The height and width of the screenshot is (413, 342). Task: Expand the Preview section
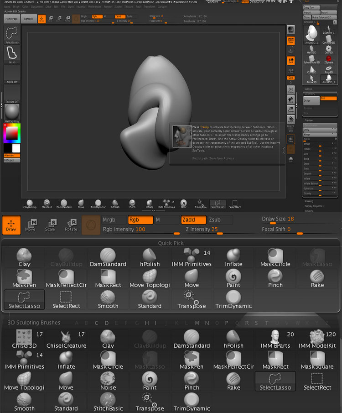pos(309,120)
